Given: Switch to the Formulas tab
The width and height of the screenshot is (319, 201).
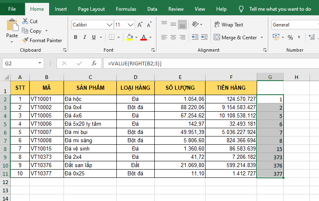Looking at the screenshot, I should [x=126, y=9].
